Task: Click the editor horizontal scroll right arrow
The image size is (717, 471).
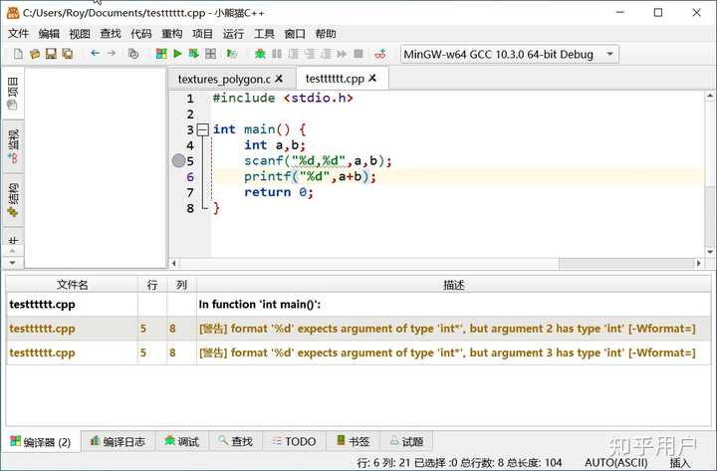Action: point(699,264)
